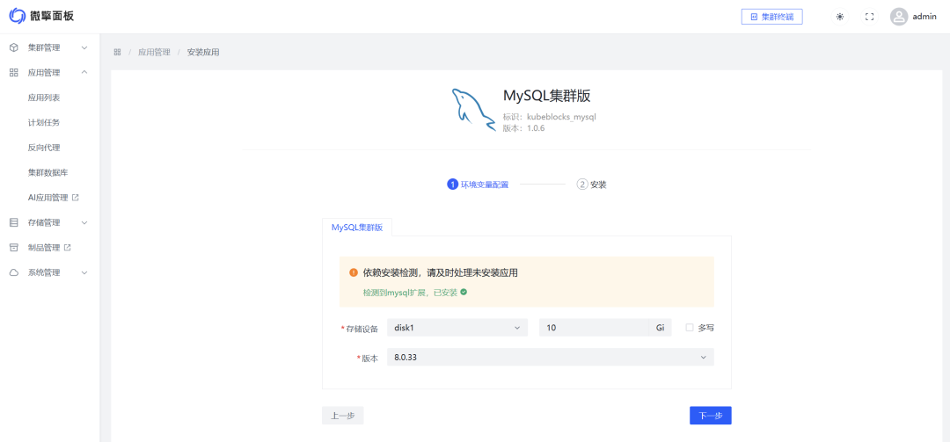Viewport: 950px width, 442px height.
Task: Expand the 系统管理 menu chevron
Action: (x=84, y=272)
